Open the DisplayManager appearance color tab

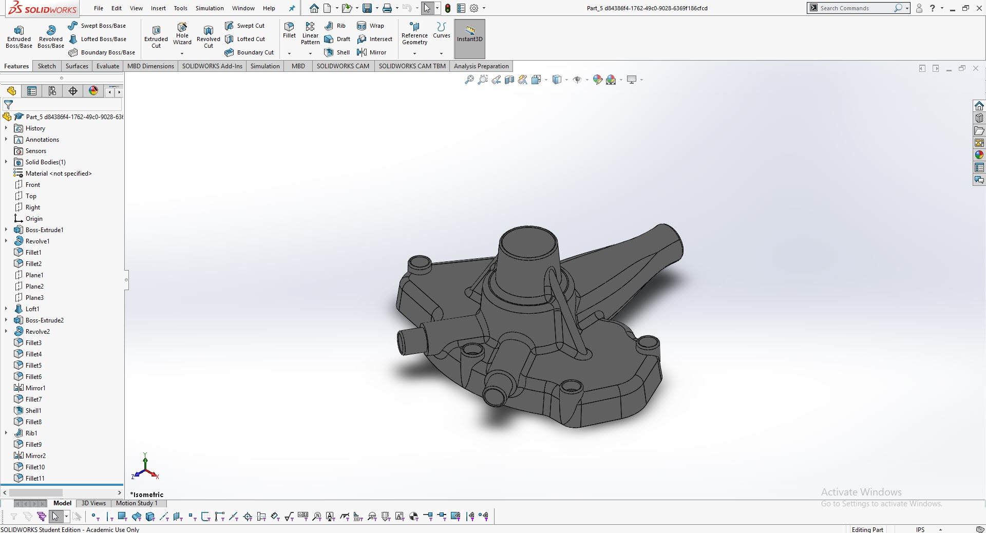pos(93,91)
